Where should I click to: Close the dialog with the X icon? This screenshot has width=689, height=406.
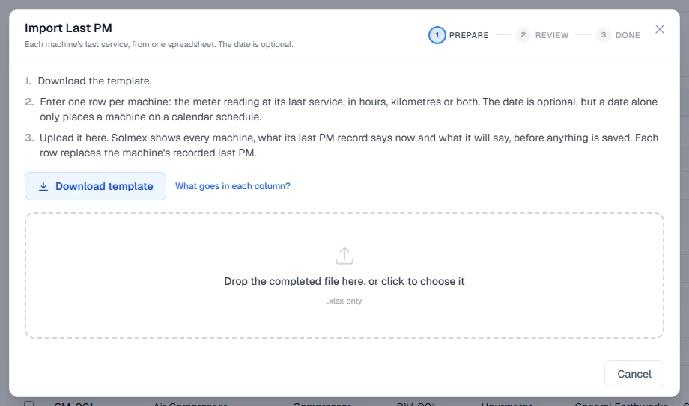click(x=659, y=29)
